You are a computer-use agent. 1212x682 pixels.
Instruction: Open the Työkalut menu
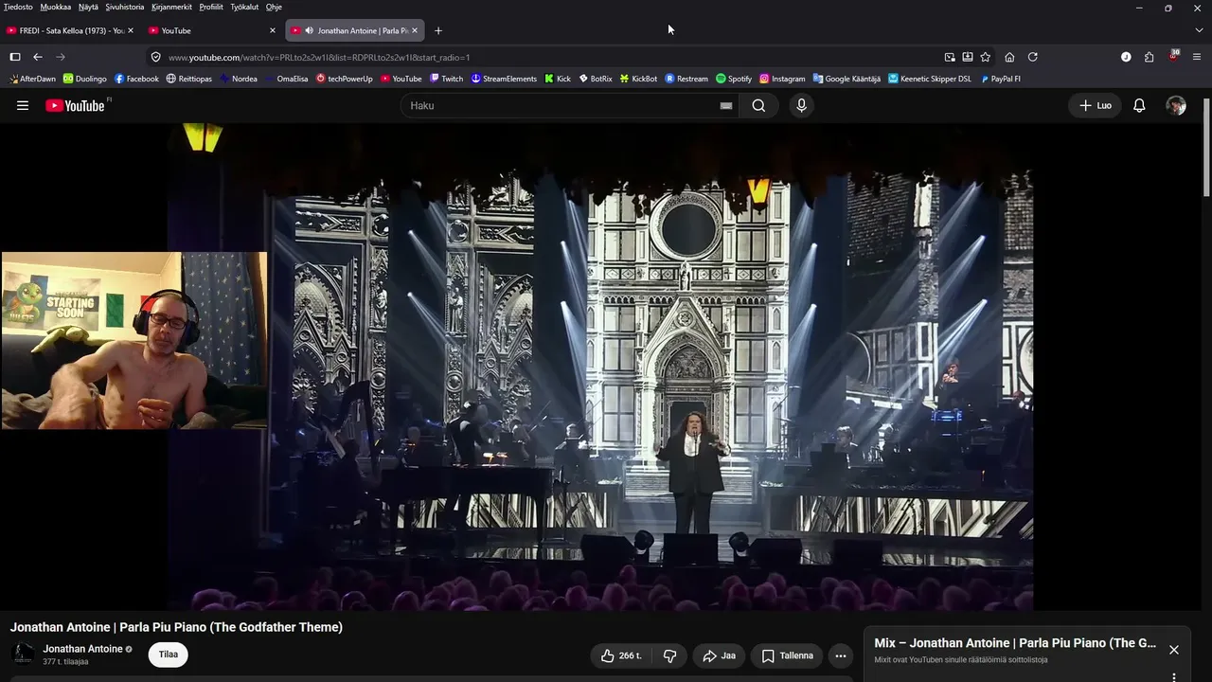pos(244,7)
